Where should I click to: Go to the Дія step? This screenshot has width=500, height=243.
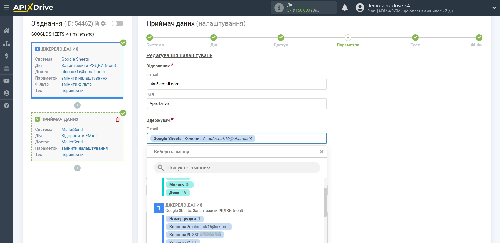tap(214, 37)
